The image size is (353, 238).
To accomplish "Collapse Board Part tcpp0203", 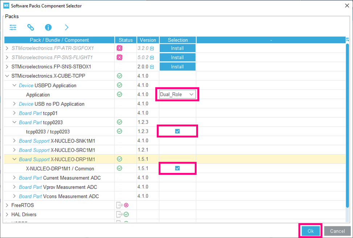I will [15, 122].
